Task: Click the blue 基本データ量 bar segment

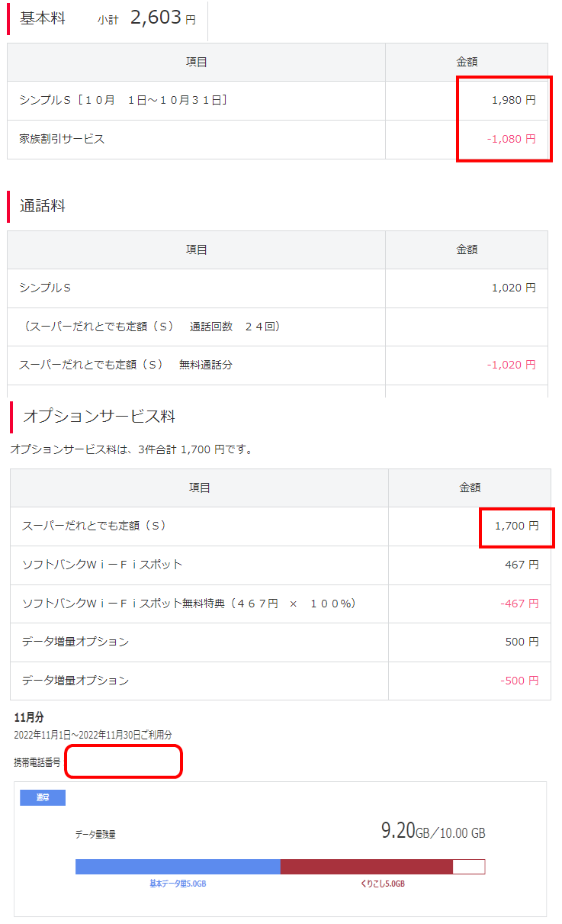Action: (178, 867)
